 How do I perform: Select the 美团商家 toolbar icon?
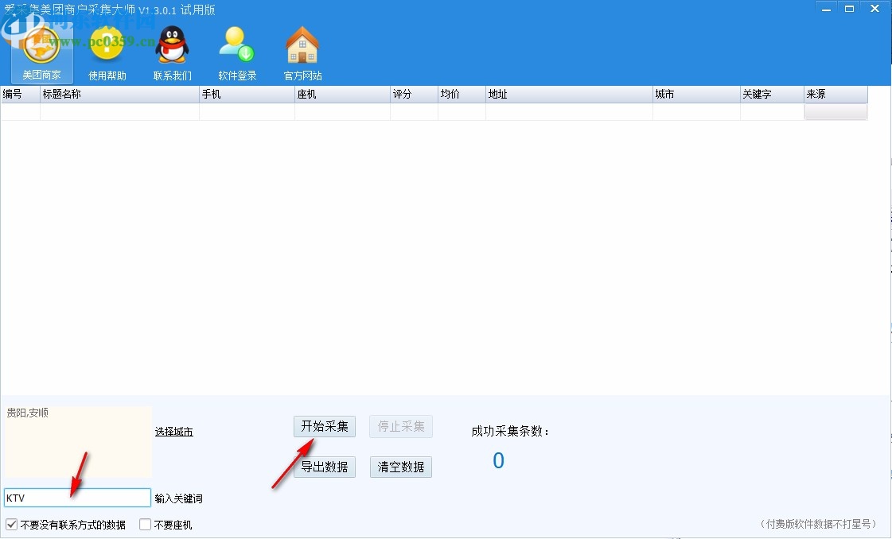pos(41,49)
